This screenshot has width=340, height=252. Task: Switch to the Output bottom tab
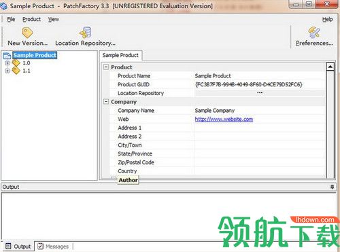(18, 247)
